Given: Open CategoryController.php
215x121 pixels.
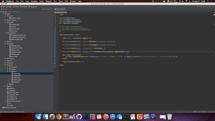Looking at the screenshot, I should (17, 35).
